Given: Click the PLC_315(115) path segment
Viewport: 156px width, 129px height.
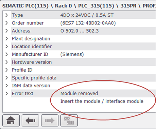Looking at the screenshot, I should [96, 6].
